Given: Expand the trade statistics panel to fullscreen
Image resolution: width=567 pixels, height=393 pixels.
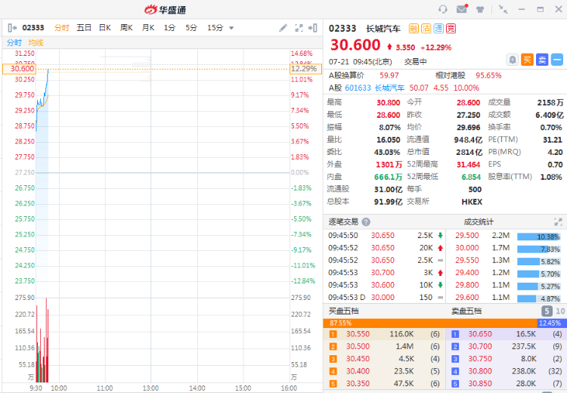Looking at the screenshot, I should (558, 222).
